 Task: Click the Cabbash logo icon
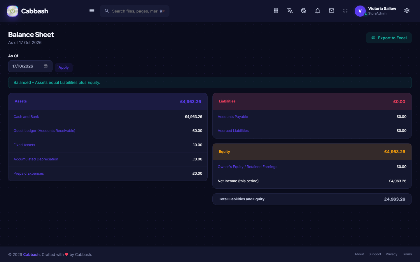coord(13,11)
